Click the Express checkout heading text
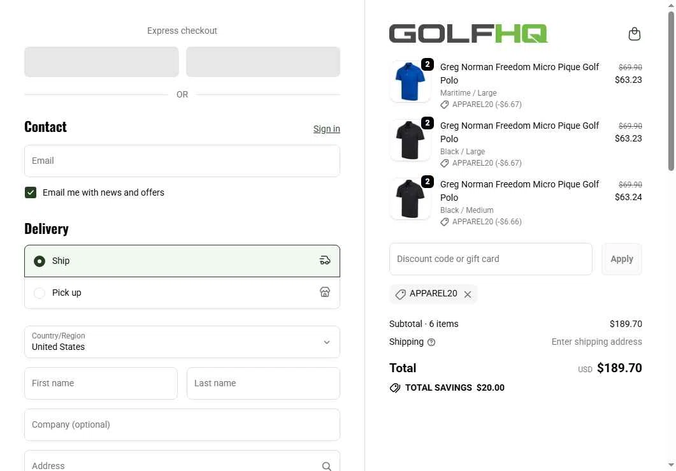Image resolution: width=676 pixels, height=471 pixels. click(182, 31)
